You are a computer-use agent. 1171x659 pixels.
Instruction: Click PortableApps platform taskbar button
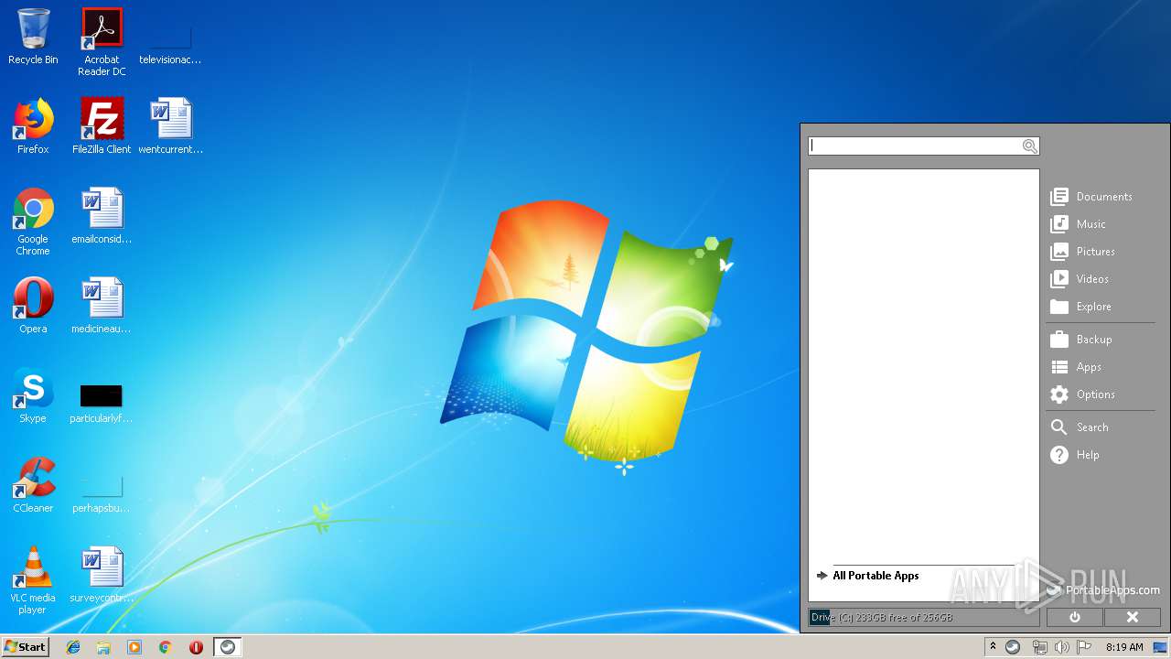228,647
